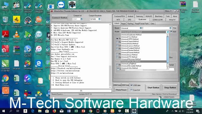
Task: Select Universal Xiaomi Method from list
Action: [x=130, y=41]
